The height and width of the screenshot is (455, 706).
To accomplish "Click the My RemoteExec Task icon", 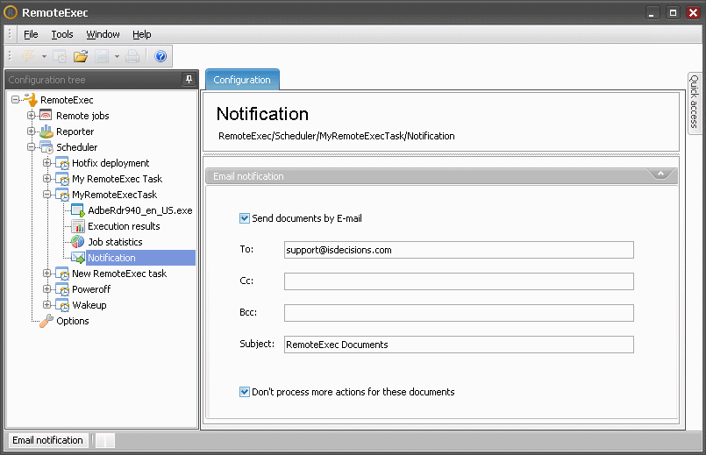I will (62, 179).
